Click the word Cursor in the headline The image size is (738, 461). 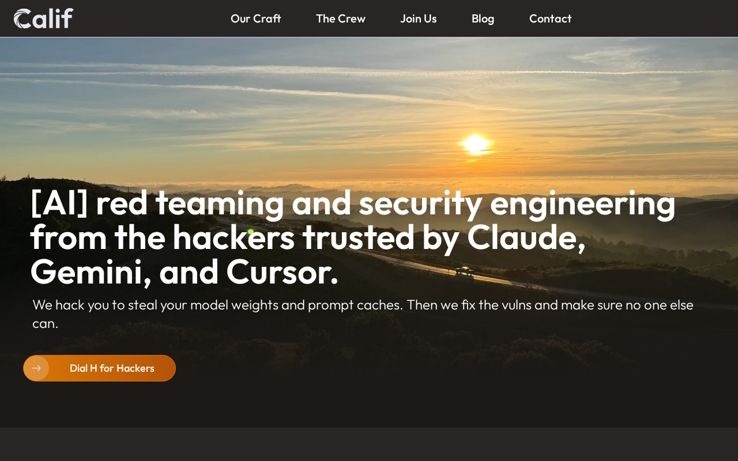pos(282,272)
